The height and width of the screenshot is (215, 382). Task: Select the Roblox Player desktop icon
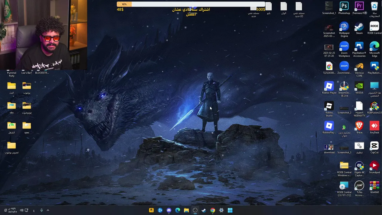point(329,88)
